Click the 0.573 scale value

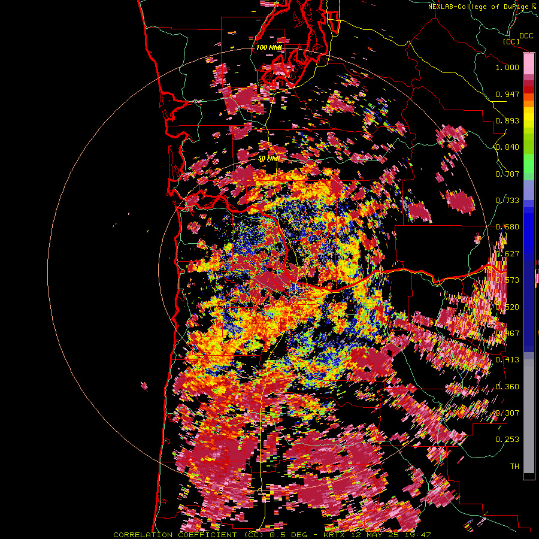coord(507,280)
